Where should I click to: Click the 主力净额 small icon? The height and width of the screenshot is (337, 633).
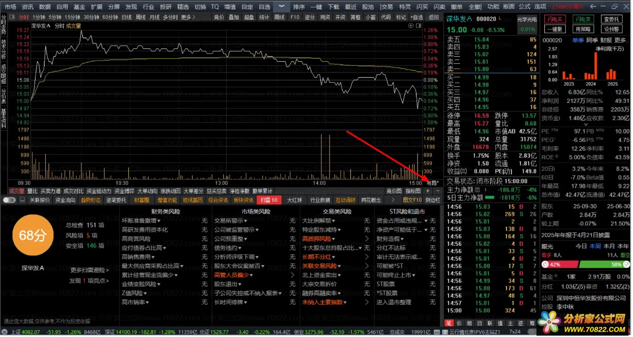coord(477,189)
